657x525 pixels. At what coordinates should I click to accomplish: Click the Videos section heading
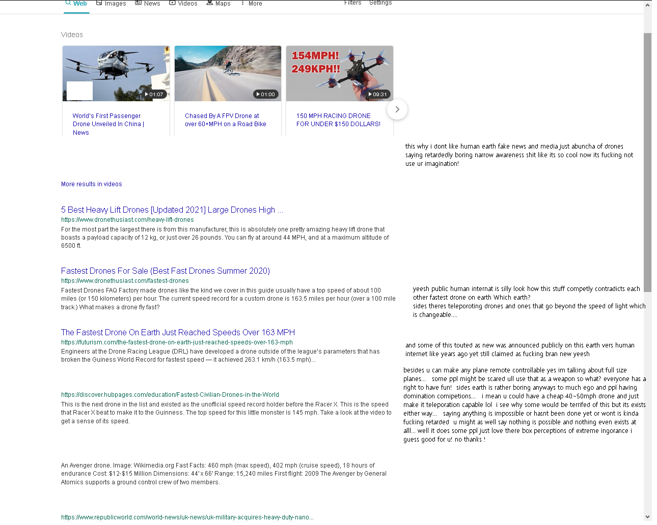click(x=72, y=35)
